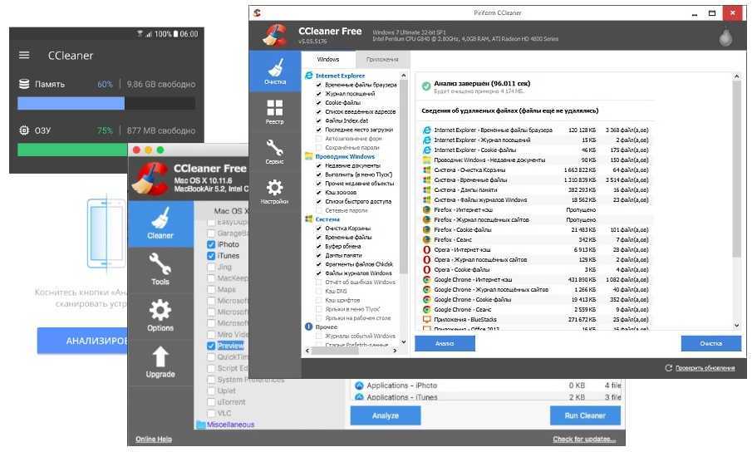Uncheck the iPhoto checkbox
Viewport: 752px width, 452px height.
211,245
